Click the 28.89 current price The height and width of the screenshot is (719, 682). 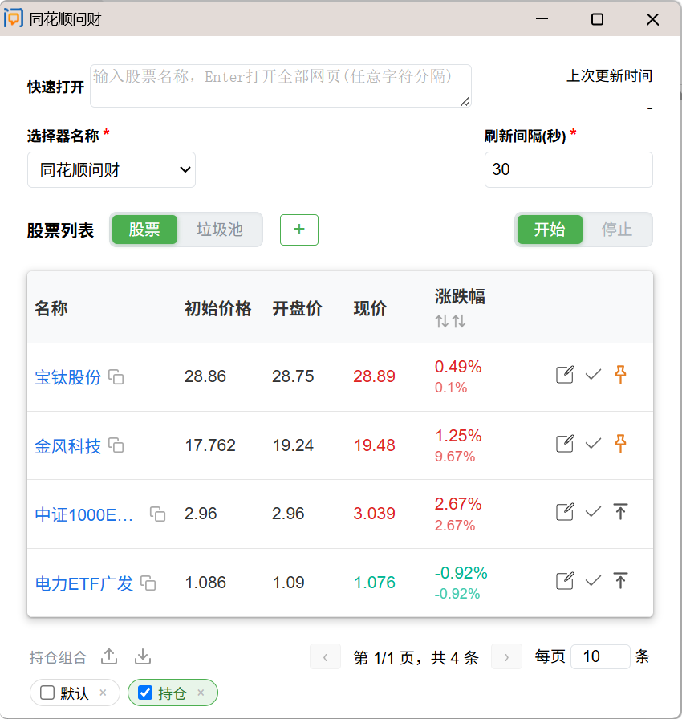pyautogui.click(x=374, y=376)
